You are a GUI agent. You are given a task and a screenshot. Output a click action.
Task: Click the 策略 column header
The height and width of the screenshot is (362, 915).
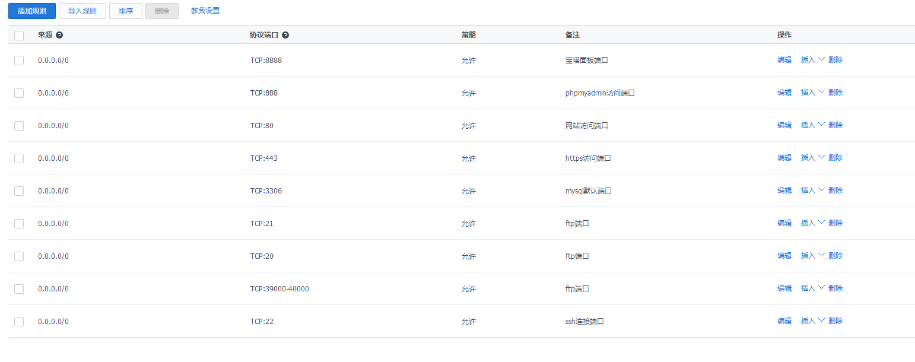click(x=469, y=35)
